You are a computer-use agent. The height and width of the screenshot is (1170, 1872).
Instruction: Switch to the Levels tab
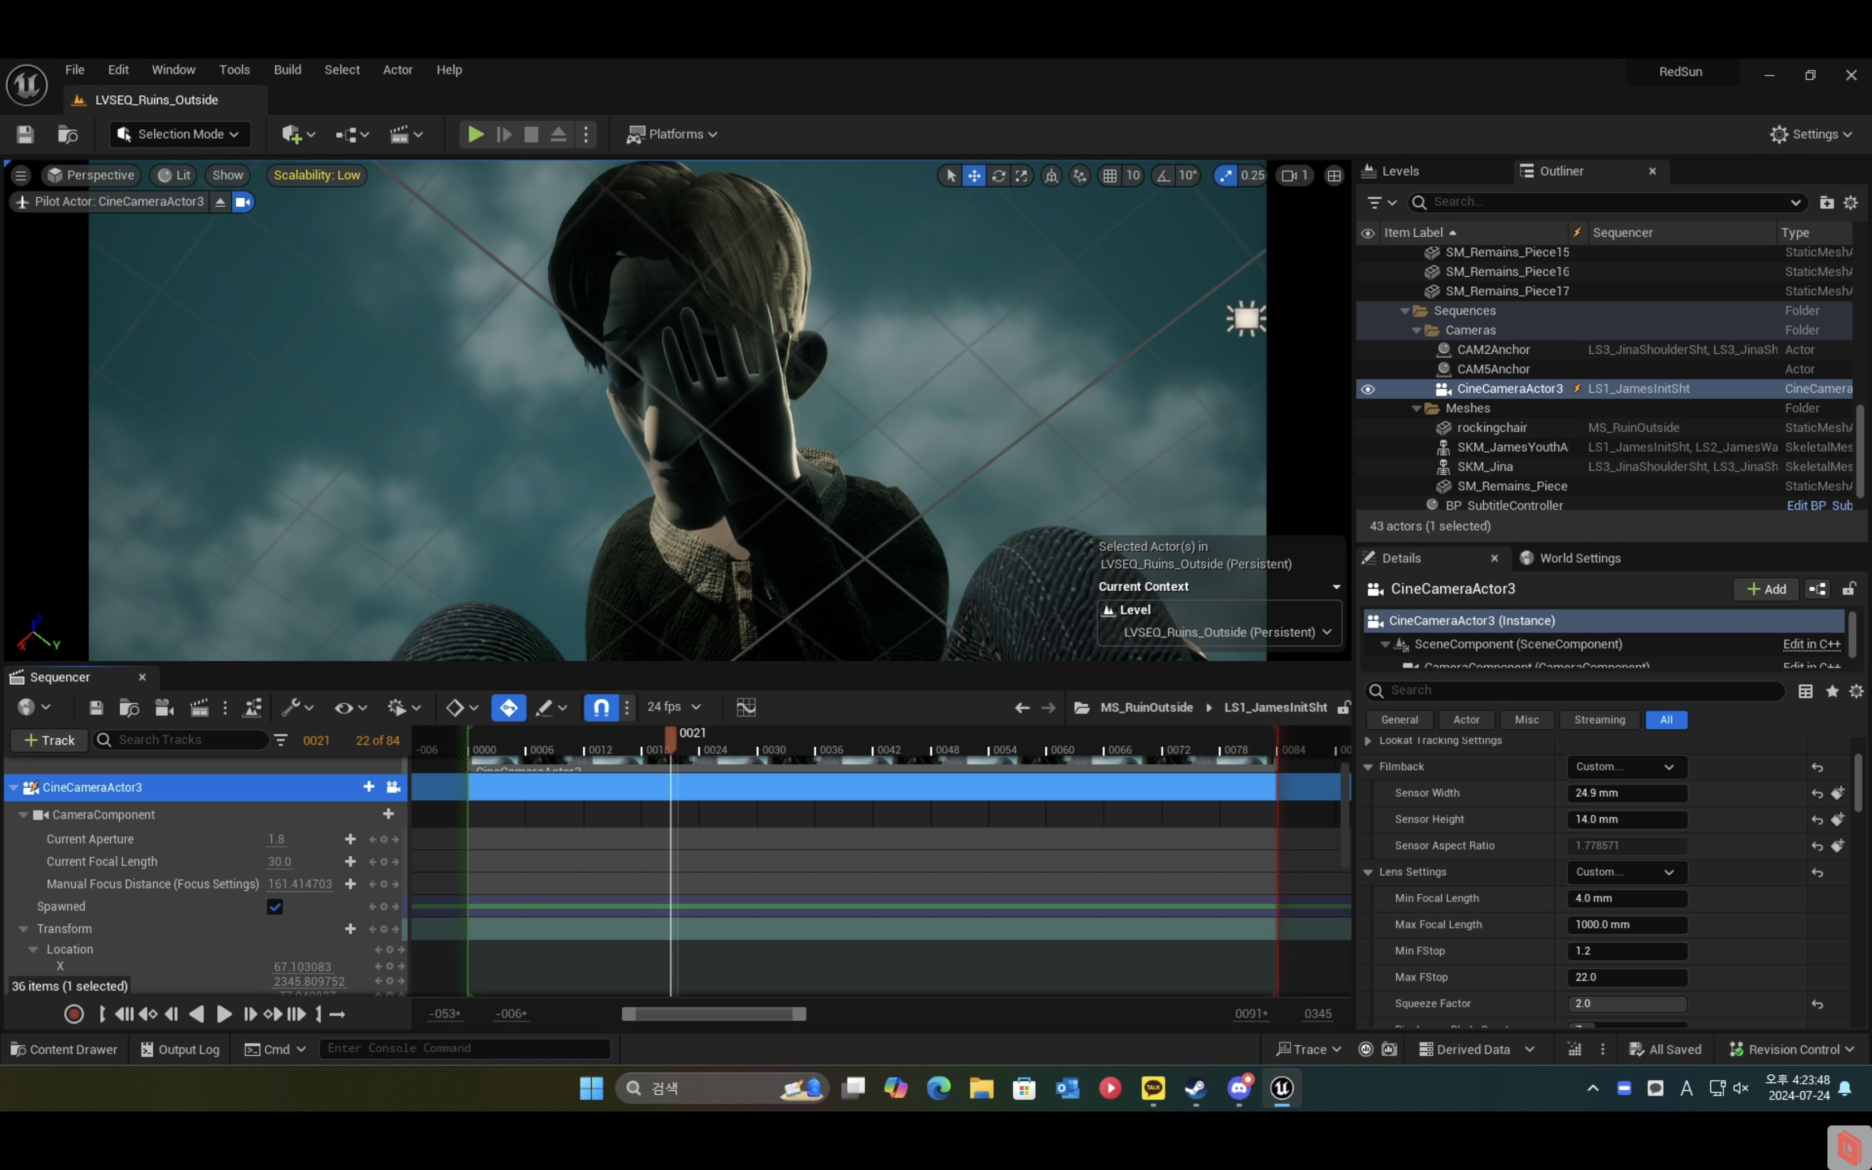click(x=1400, y=171)
